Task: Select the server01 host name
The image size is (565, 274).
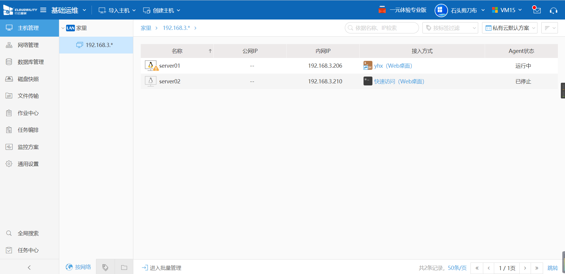Action: [x=169, y=66]
